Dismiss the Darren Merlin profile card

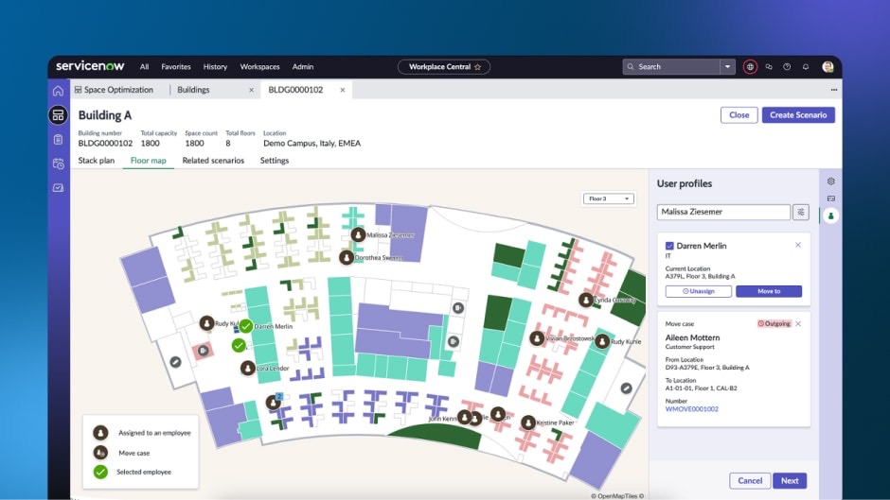pos(798,245)
